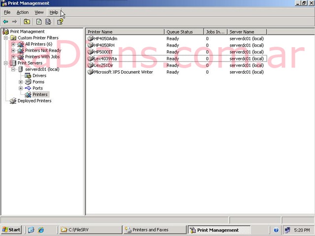Select the Drivers tree item
Image resolution: width=315 pixels, height=236 pixels.
click(x=39, y=76)
